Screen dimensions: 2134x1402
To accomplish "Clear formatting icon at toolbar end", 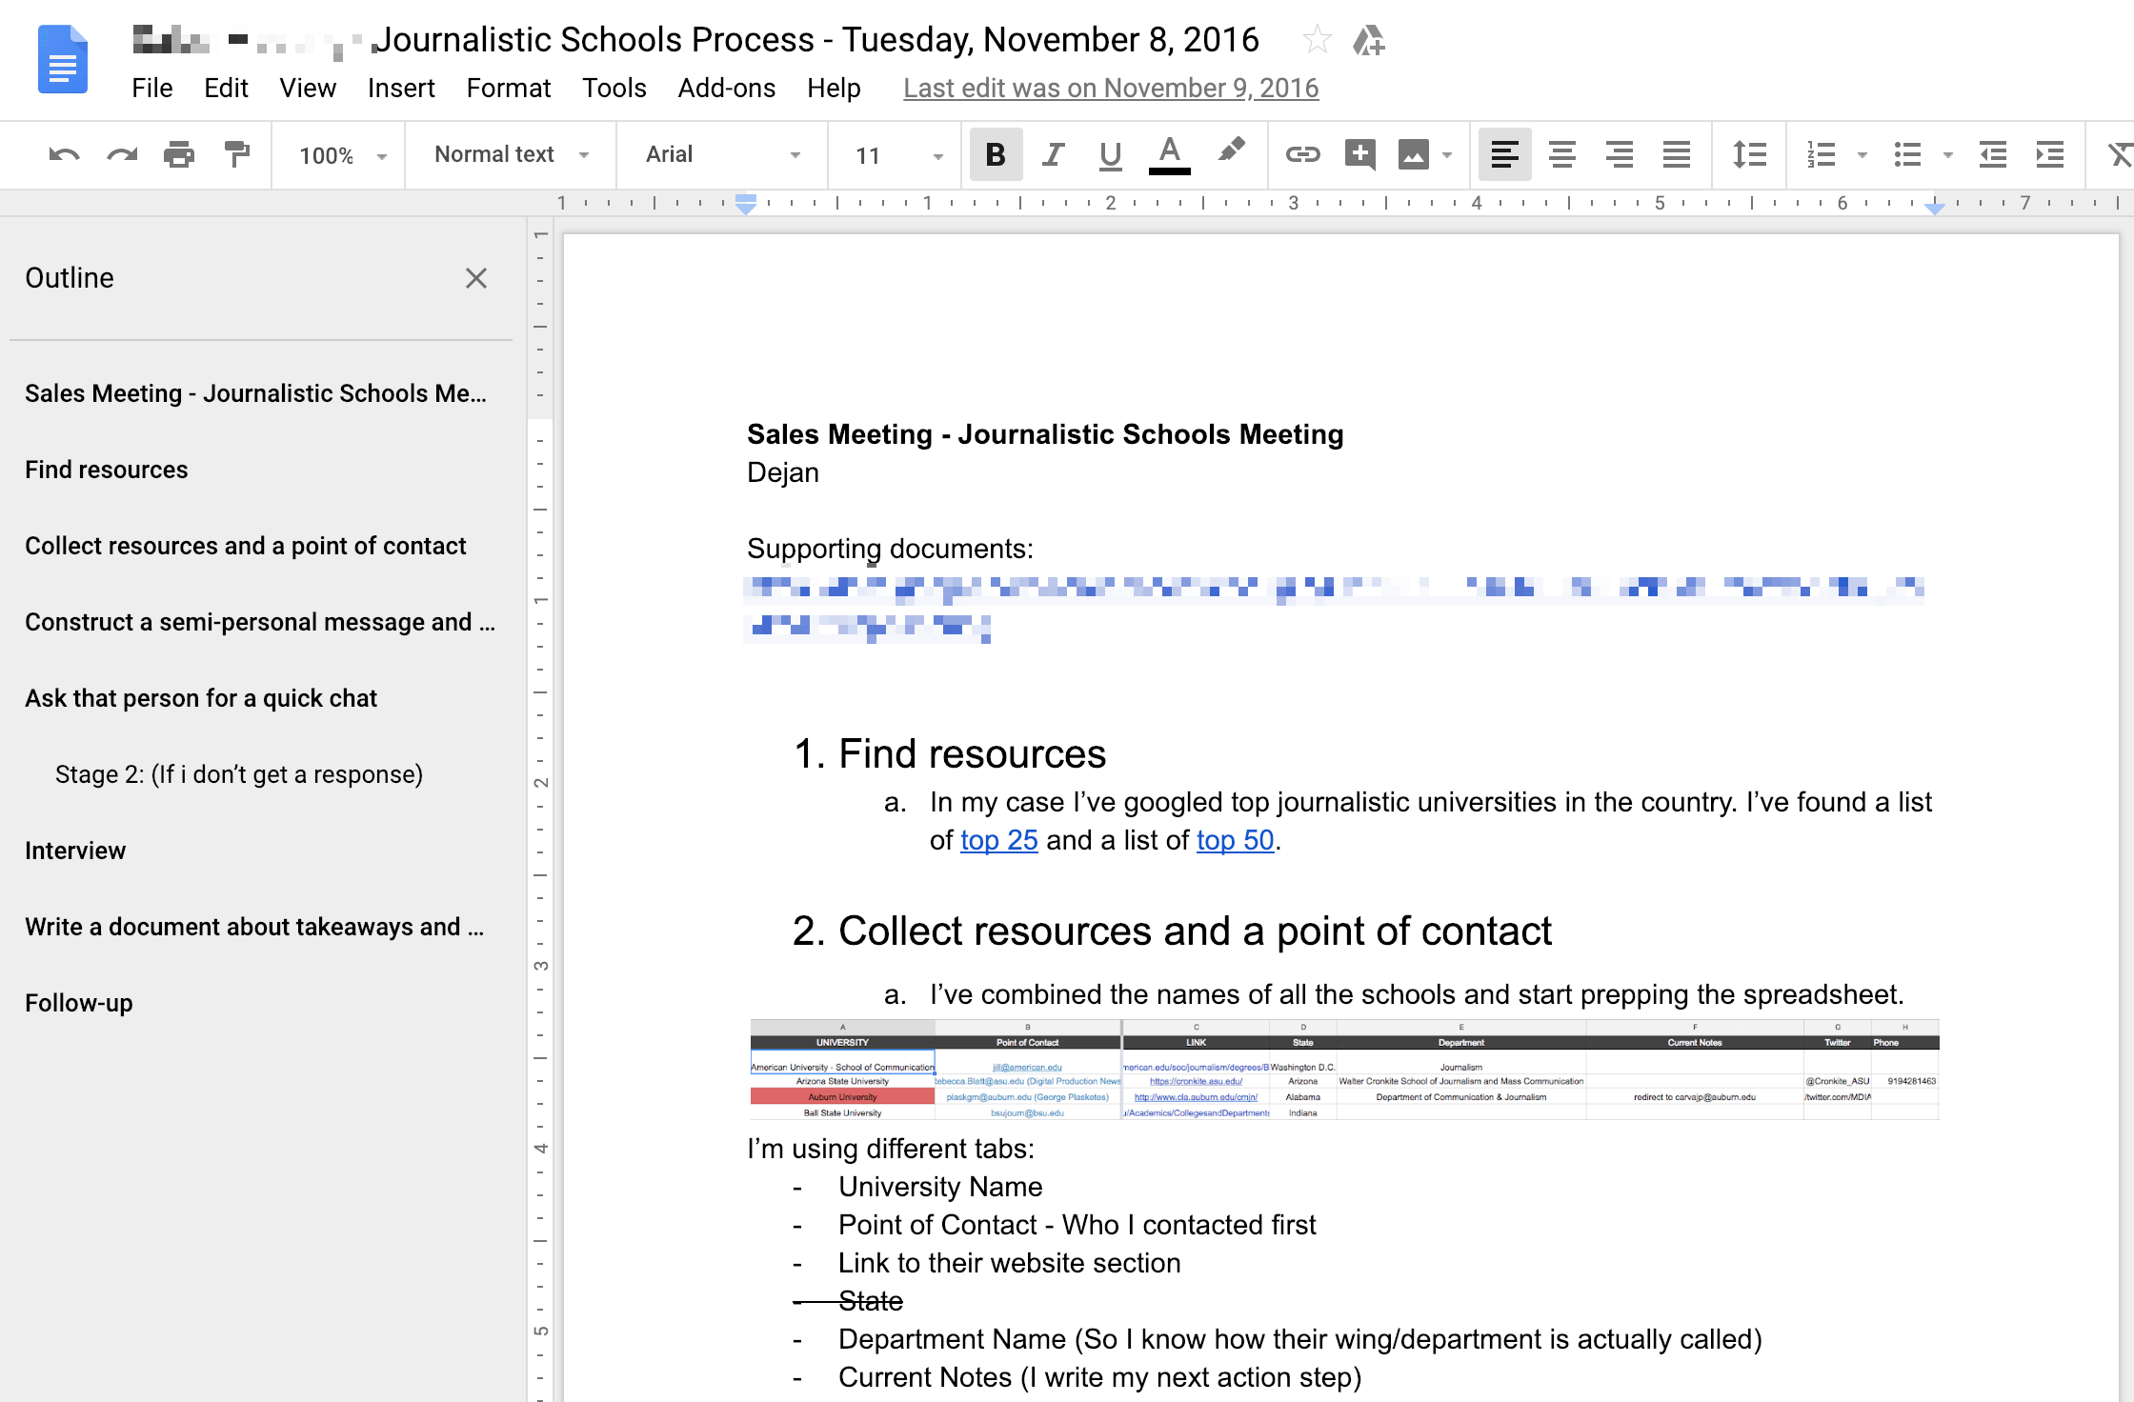I will [2119, 154].
